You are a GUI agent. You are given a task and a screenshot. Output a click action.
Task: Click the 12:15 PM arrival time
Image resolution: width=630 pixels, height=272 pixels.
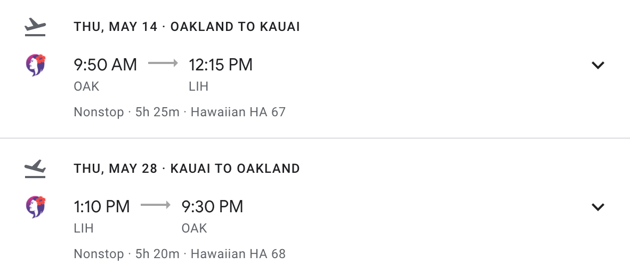[221, 65]
